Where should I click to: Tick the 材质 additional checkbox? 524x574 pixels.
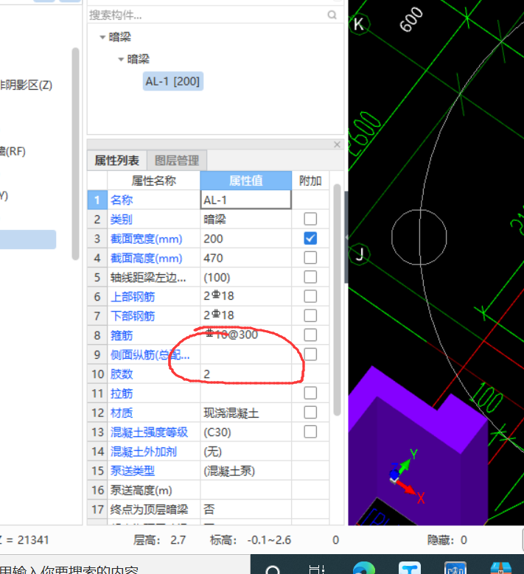click(x=310, y=413)
